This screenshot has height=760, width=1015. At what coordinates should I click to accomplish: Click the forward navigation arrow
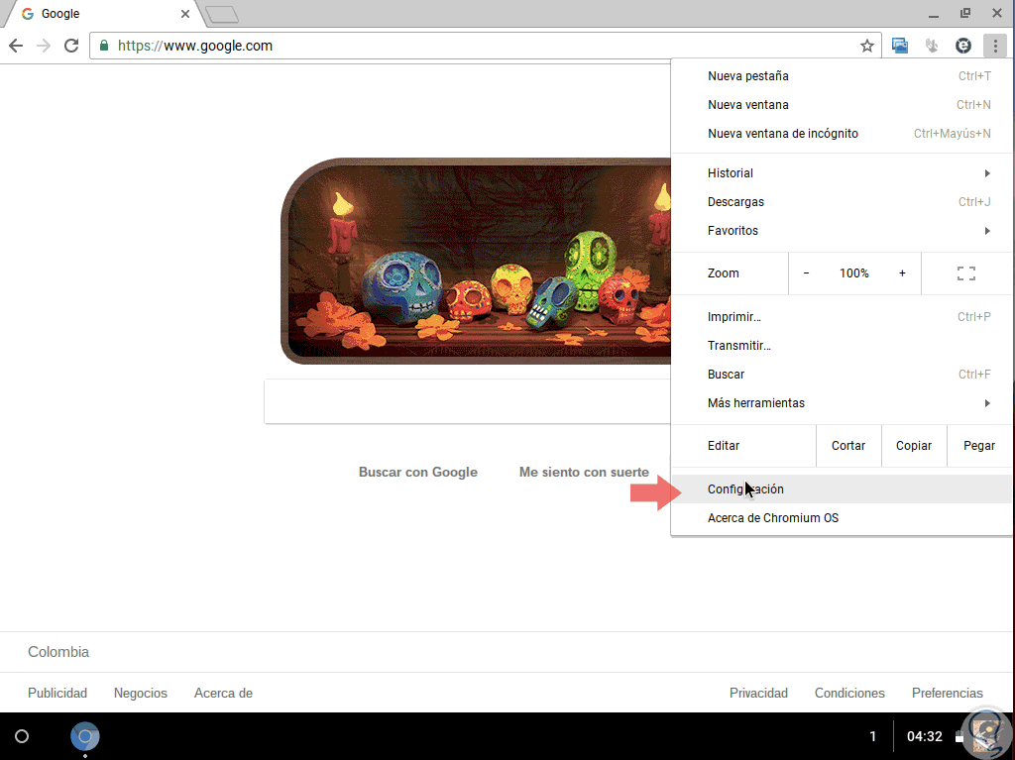pyautogui.click(x=44, y=46)
